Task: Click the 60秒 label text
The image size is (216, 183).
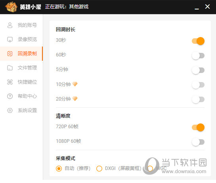Action: click(61, 55)
